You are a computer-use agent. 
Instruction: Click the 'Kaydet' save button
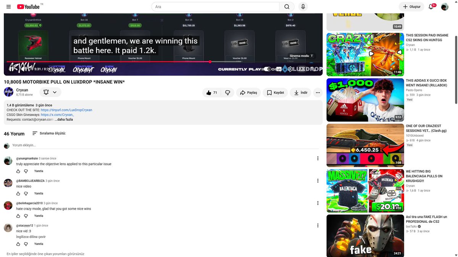point(275,93)
